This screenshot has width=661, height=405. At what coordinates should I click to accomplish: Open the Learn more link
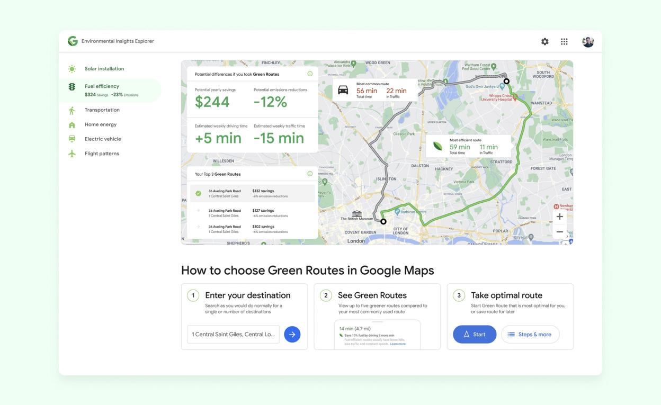(398, 344)
